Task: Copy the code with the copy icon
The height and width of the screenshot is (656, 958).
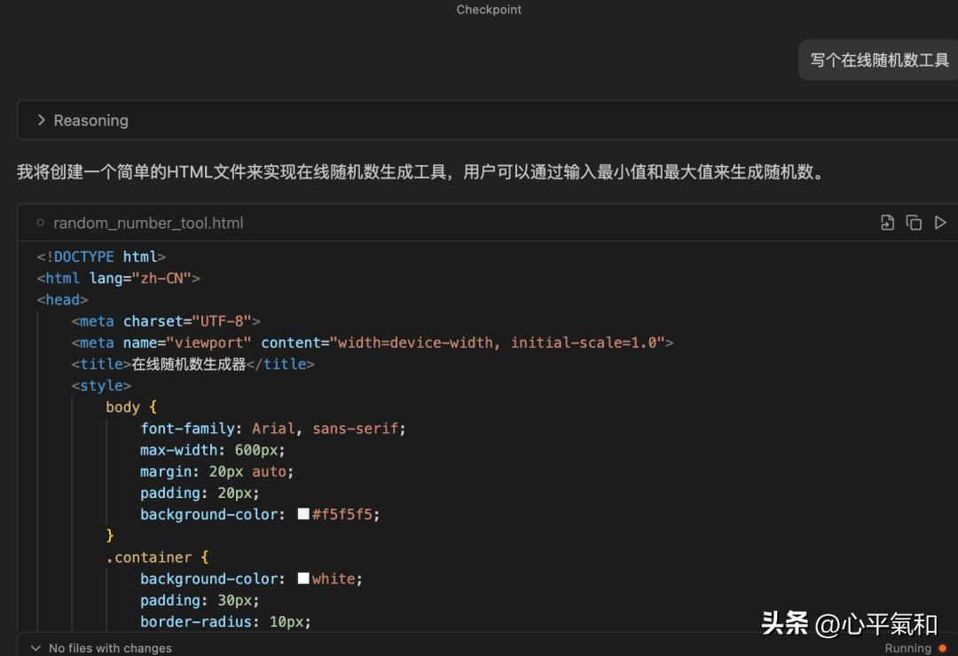Action: click(x=914, y=223)
